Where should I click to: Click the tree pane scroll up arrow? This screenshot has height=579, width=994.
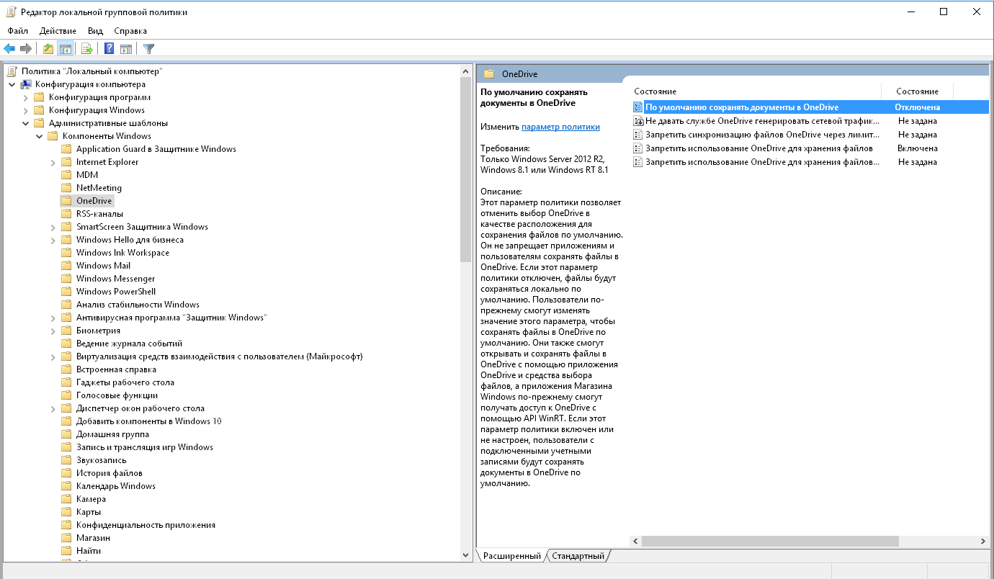tap(465, 71)
